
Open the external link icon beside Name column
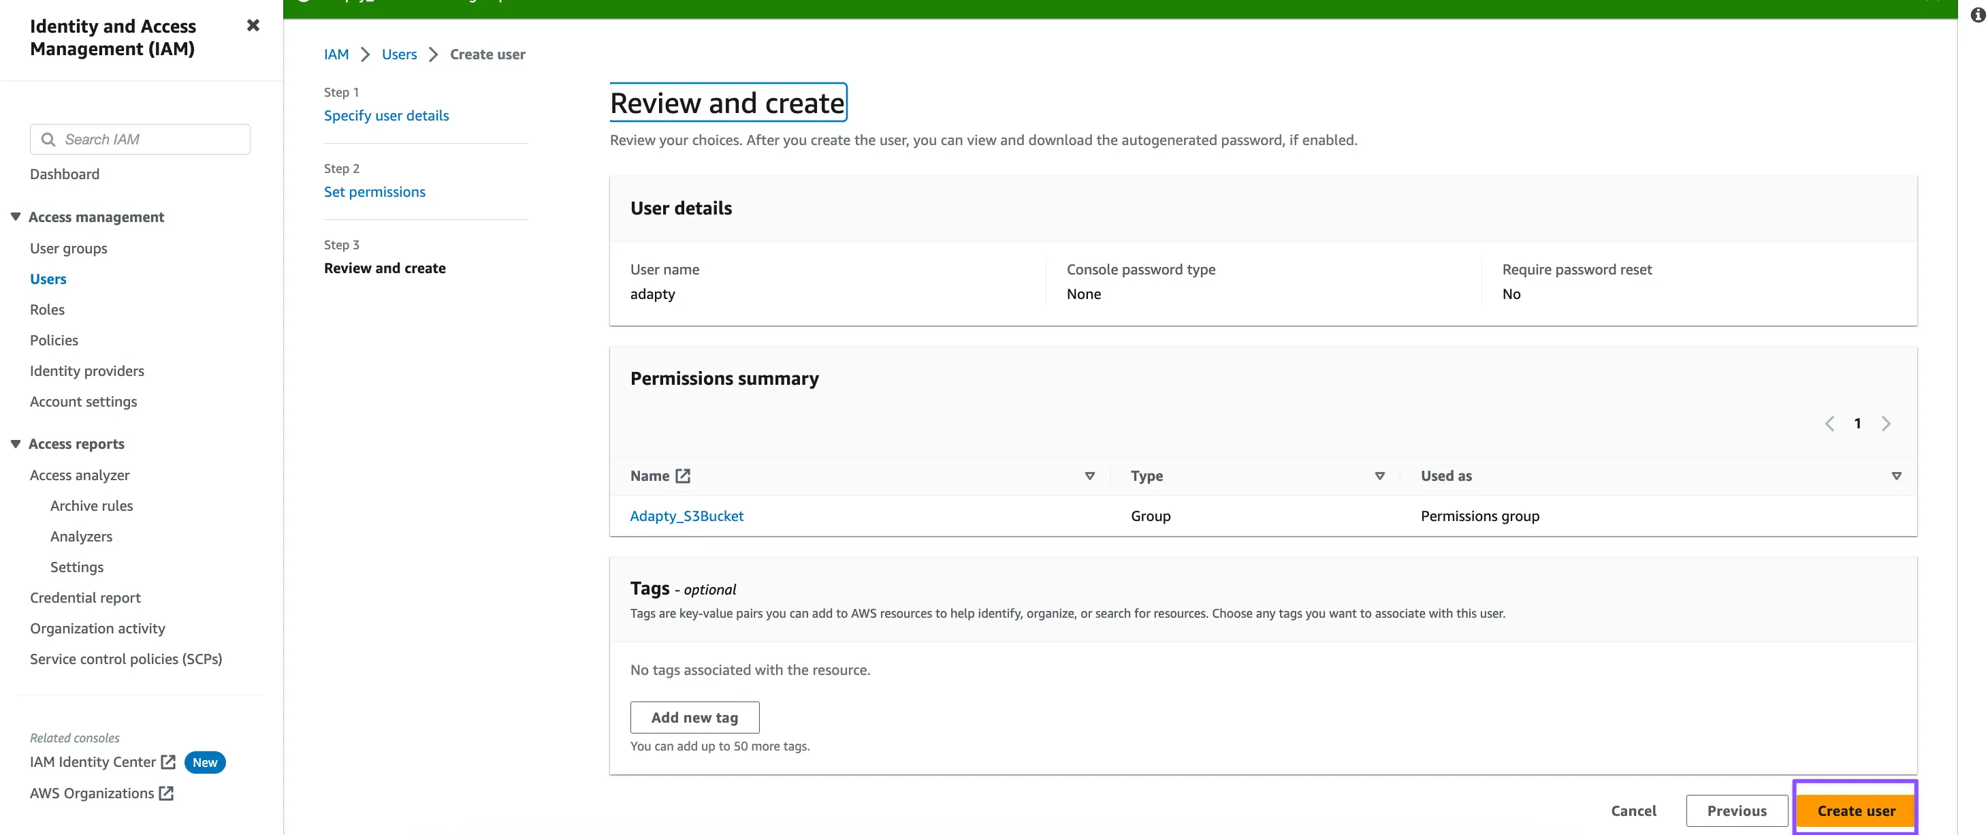coord(683,476)
